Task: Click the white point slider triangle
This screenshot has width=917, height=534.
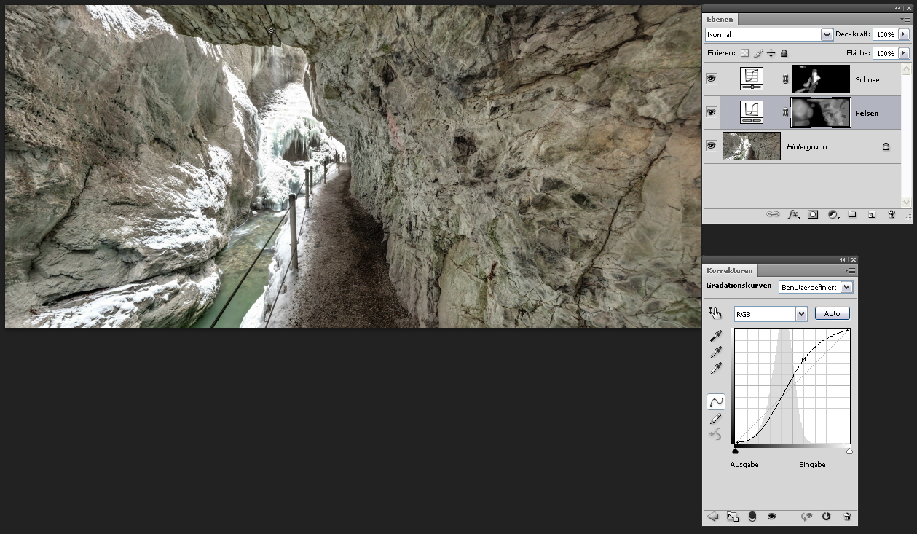Action: tap(849, 452)
